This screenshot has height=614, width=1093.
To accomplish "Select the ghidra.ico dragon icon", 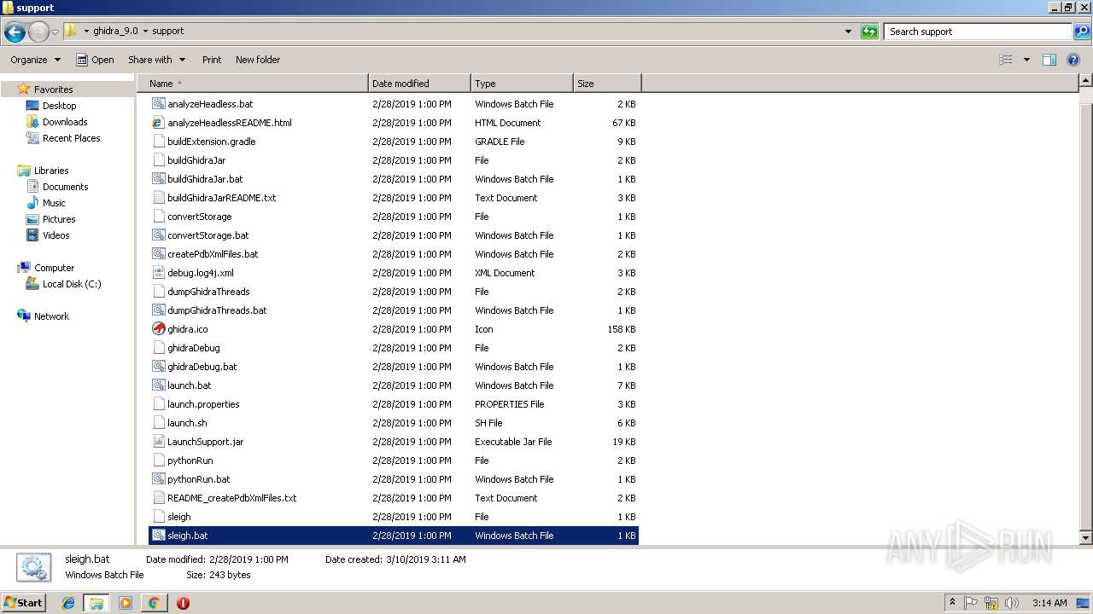I will [158, 329].
